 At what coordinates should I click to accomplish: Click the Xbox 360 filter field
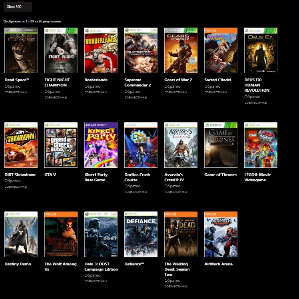[x=18, y=7]
